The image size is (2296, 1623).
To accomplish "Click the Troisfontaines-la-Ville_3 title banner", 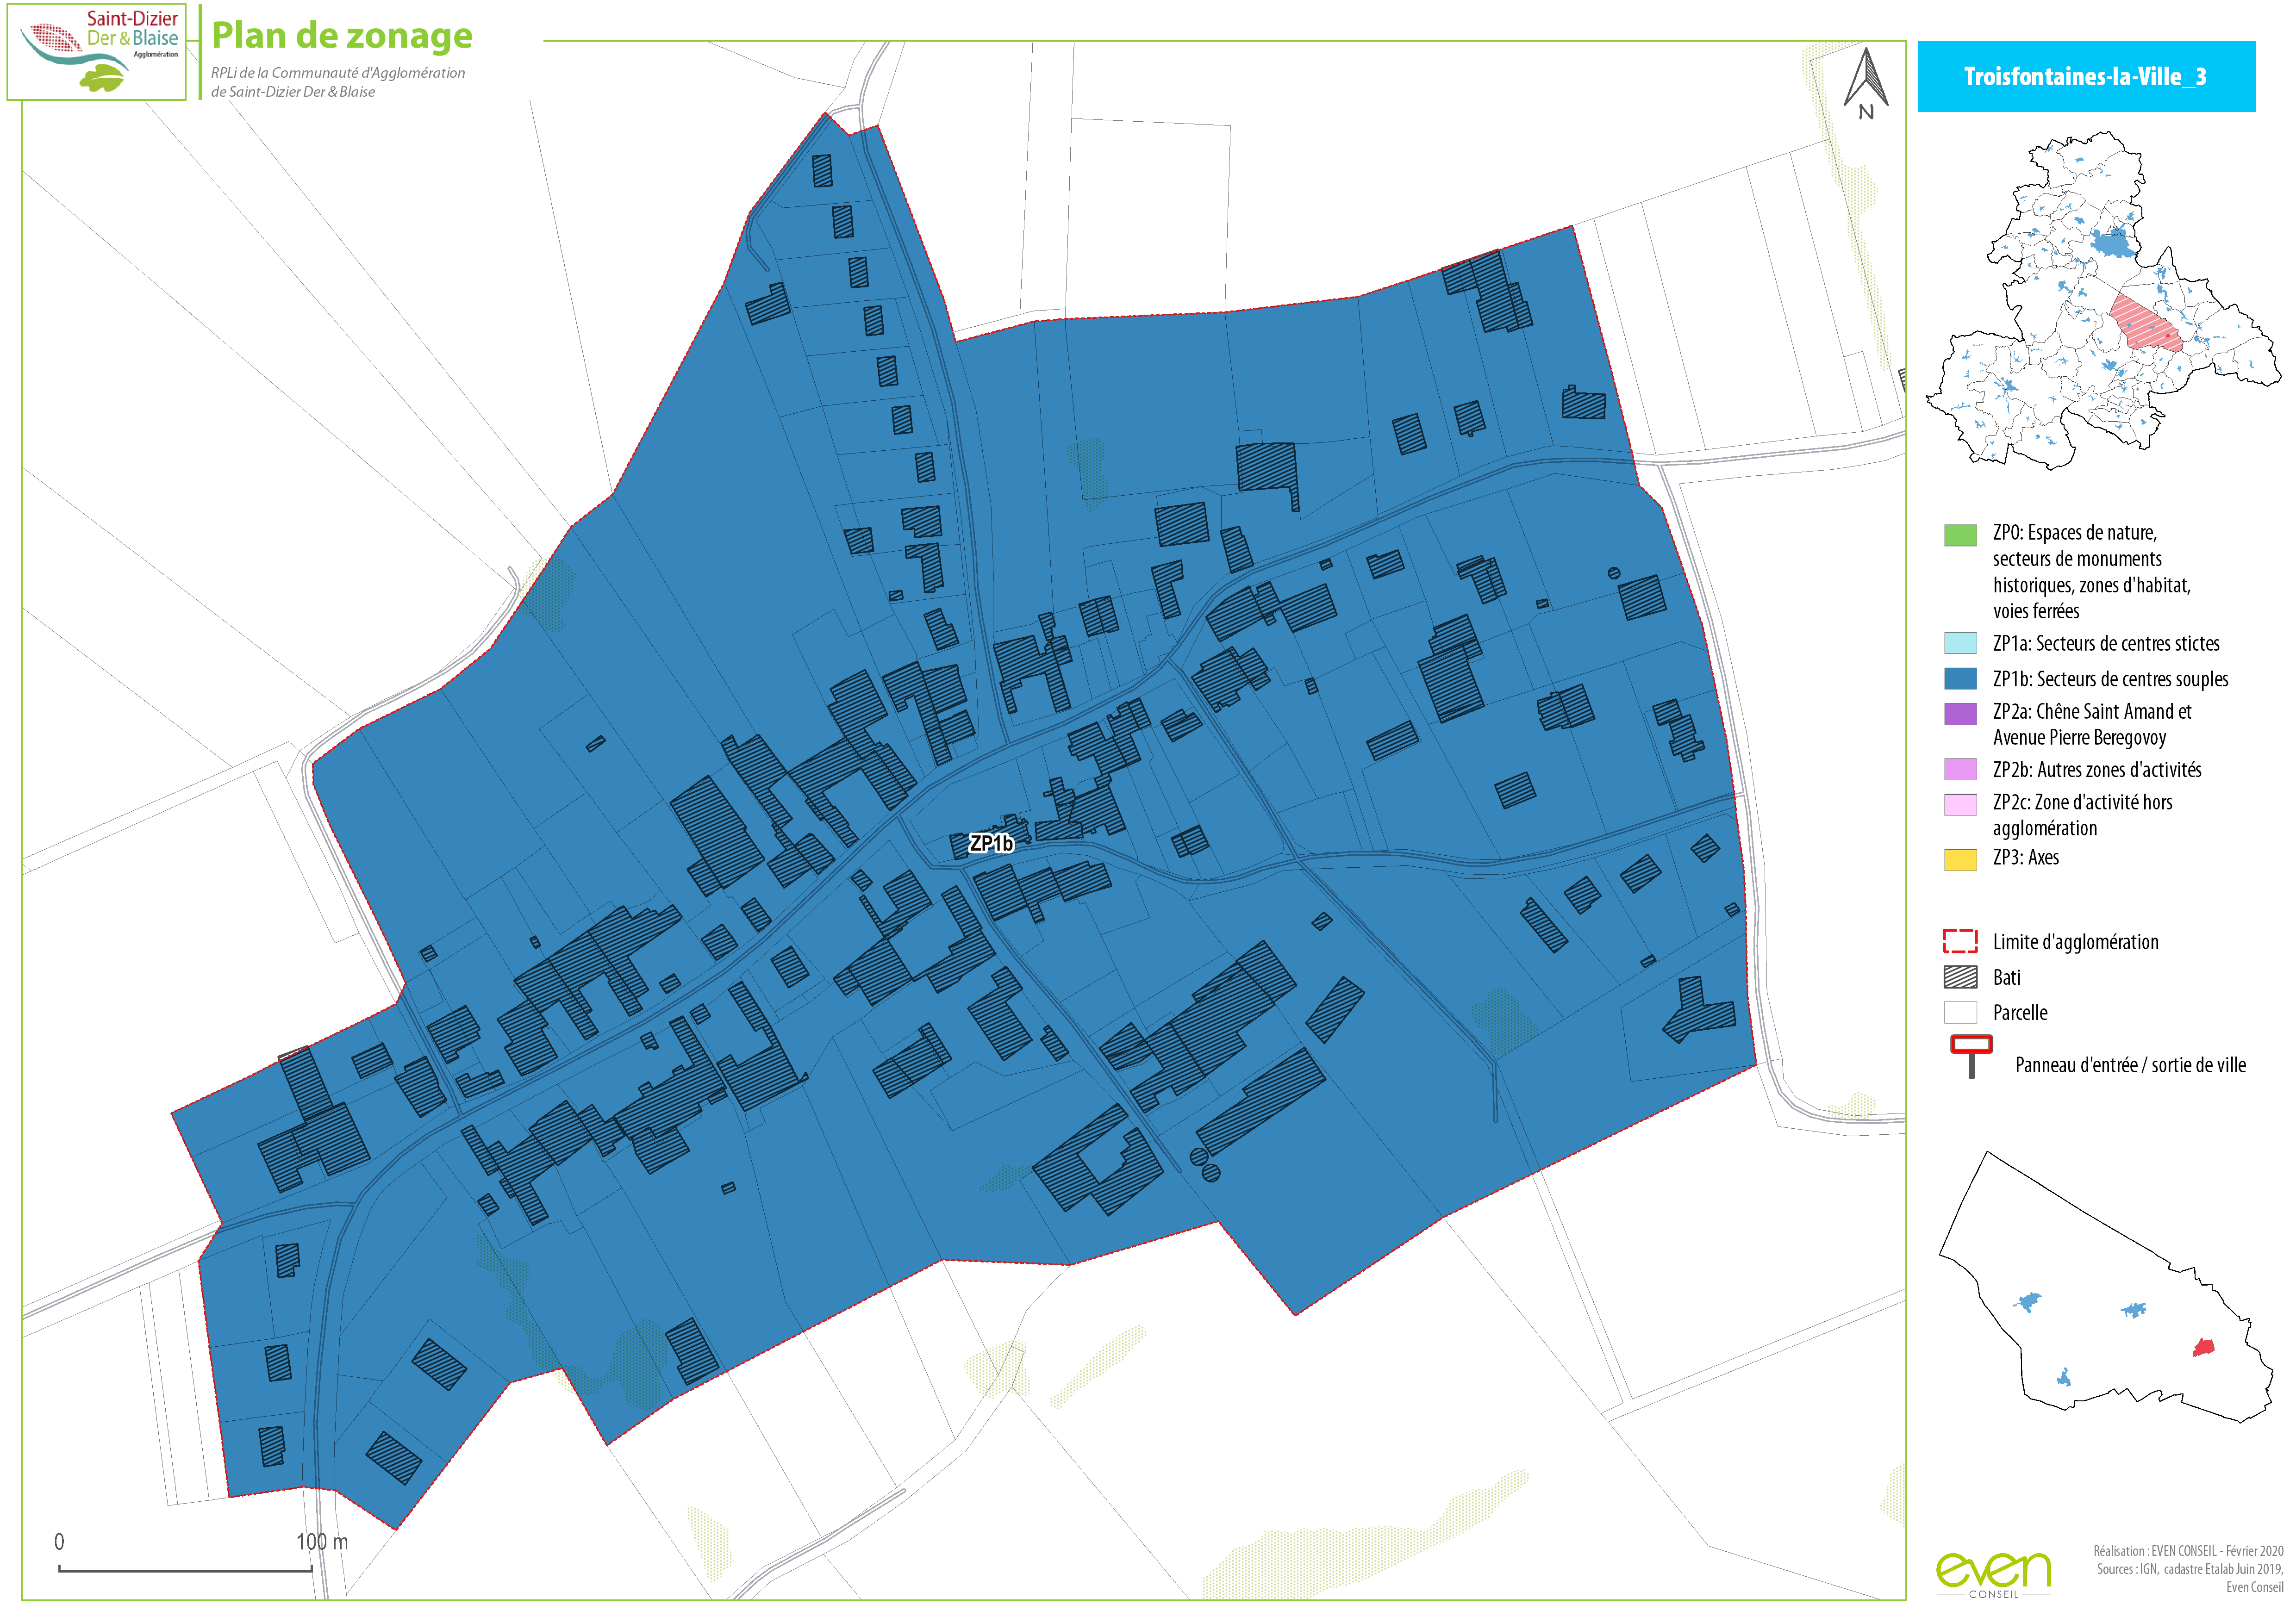I will coord(2086,77).
